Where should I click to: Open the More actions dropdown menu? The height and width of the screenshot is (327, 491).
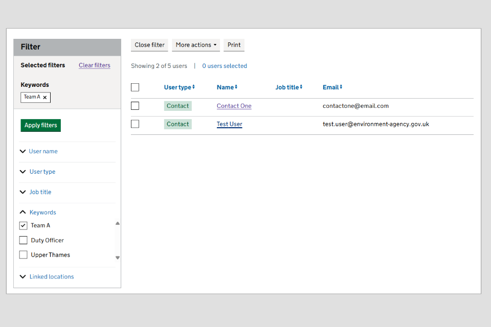[196, 45]
